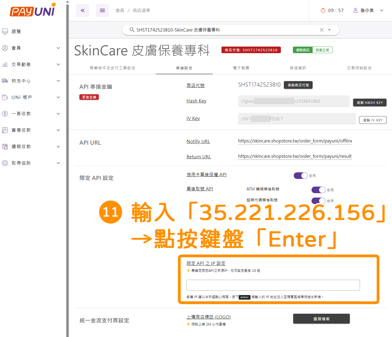Open 商業條件及支付工具設定 tab
This screenshot has height=337, width=392.
113,68
